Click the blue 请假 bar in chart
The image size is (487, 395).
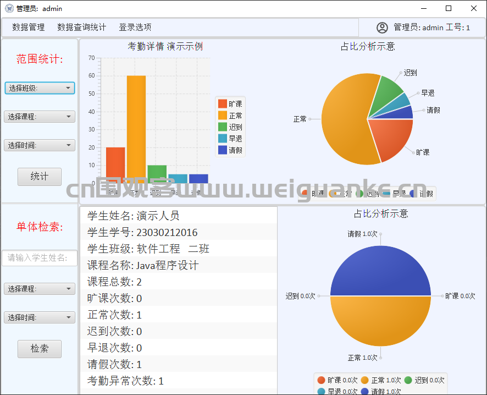pos(198,178)
